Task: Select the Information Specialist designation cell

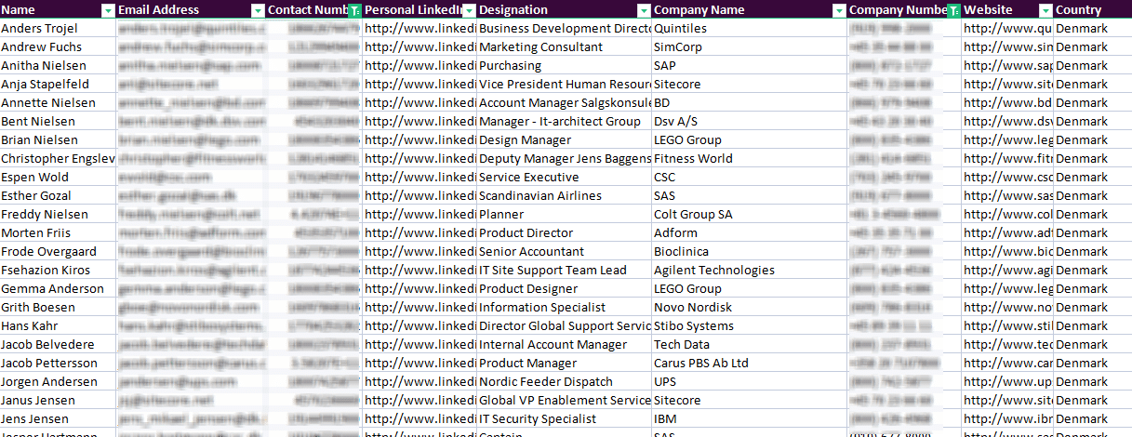Action: [565, 308]
